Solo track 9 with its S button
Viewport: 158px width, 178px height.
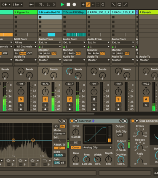click(x=118, y=105)
